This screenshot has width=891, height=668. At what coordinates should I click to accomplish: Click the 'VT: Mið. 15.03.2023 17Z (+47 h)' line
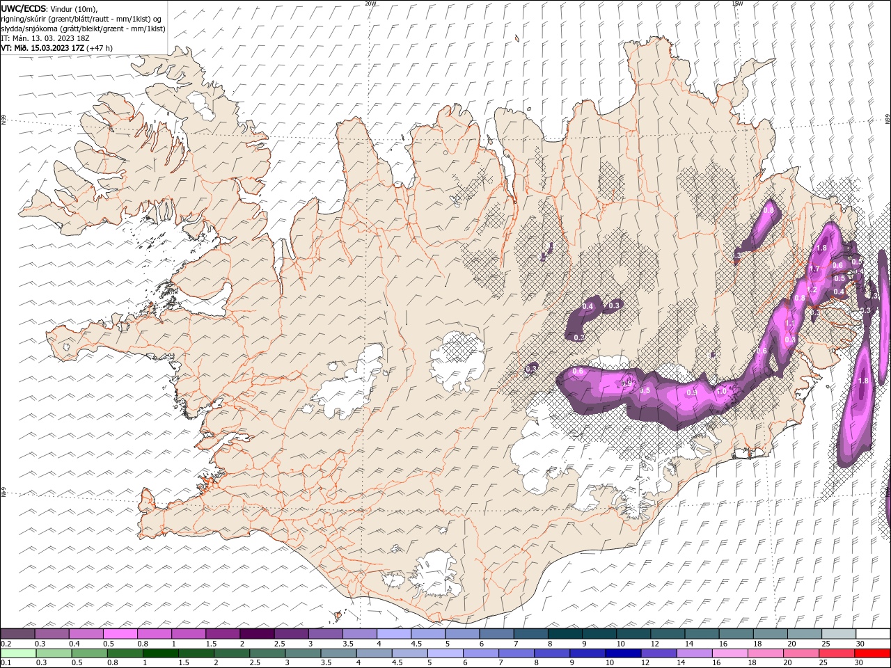[57, 47]
